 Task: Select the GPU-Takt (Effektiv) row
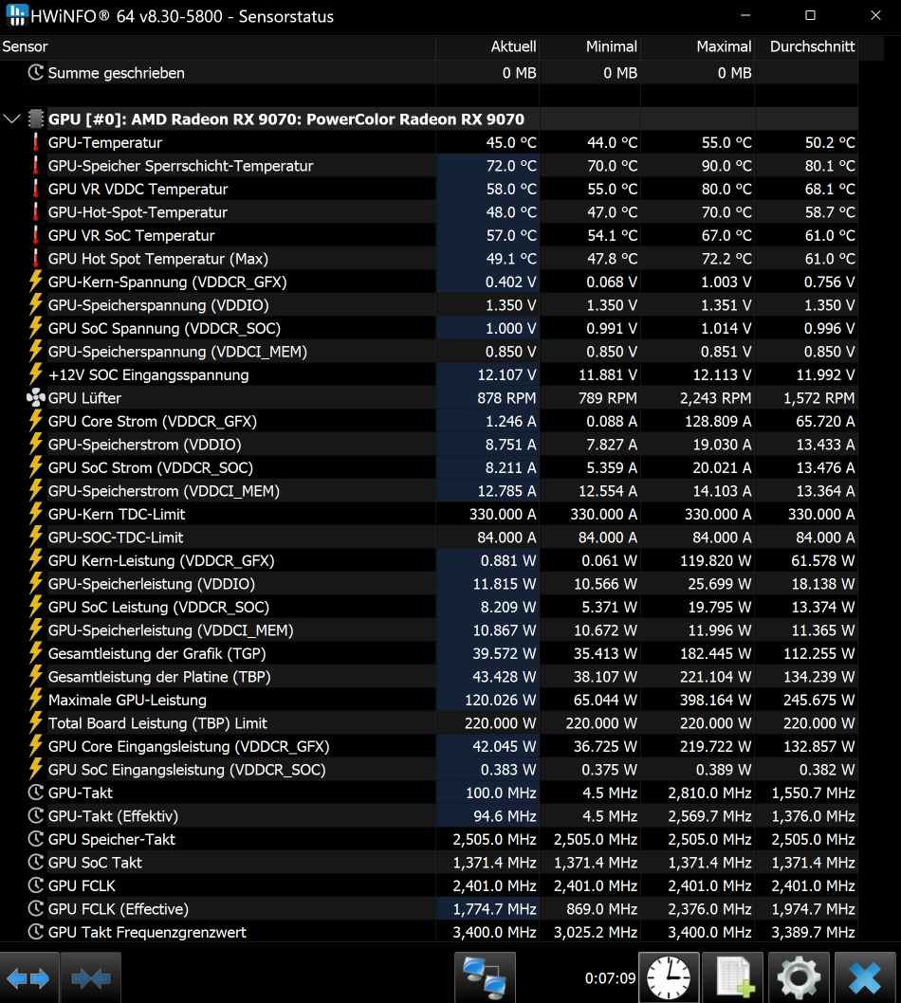429,815
